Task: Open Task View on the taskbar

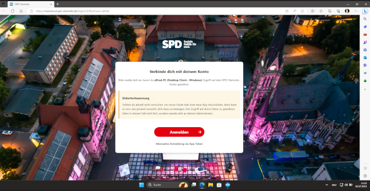Action: click(193, 185)
